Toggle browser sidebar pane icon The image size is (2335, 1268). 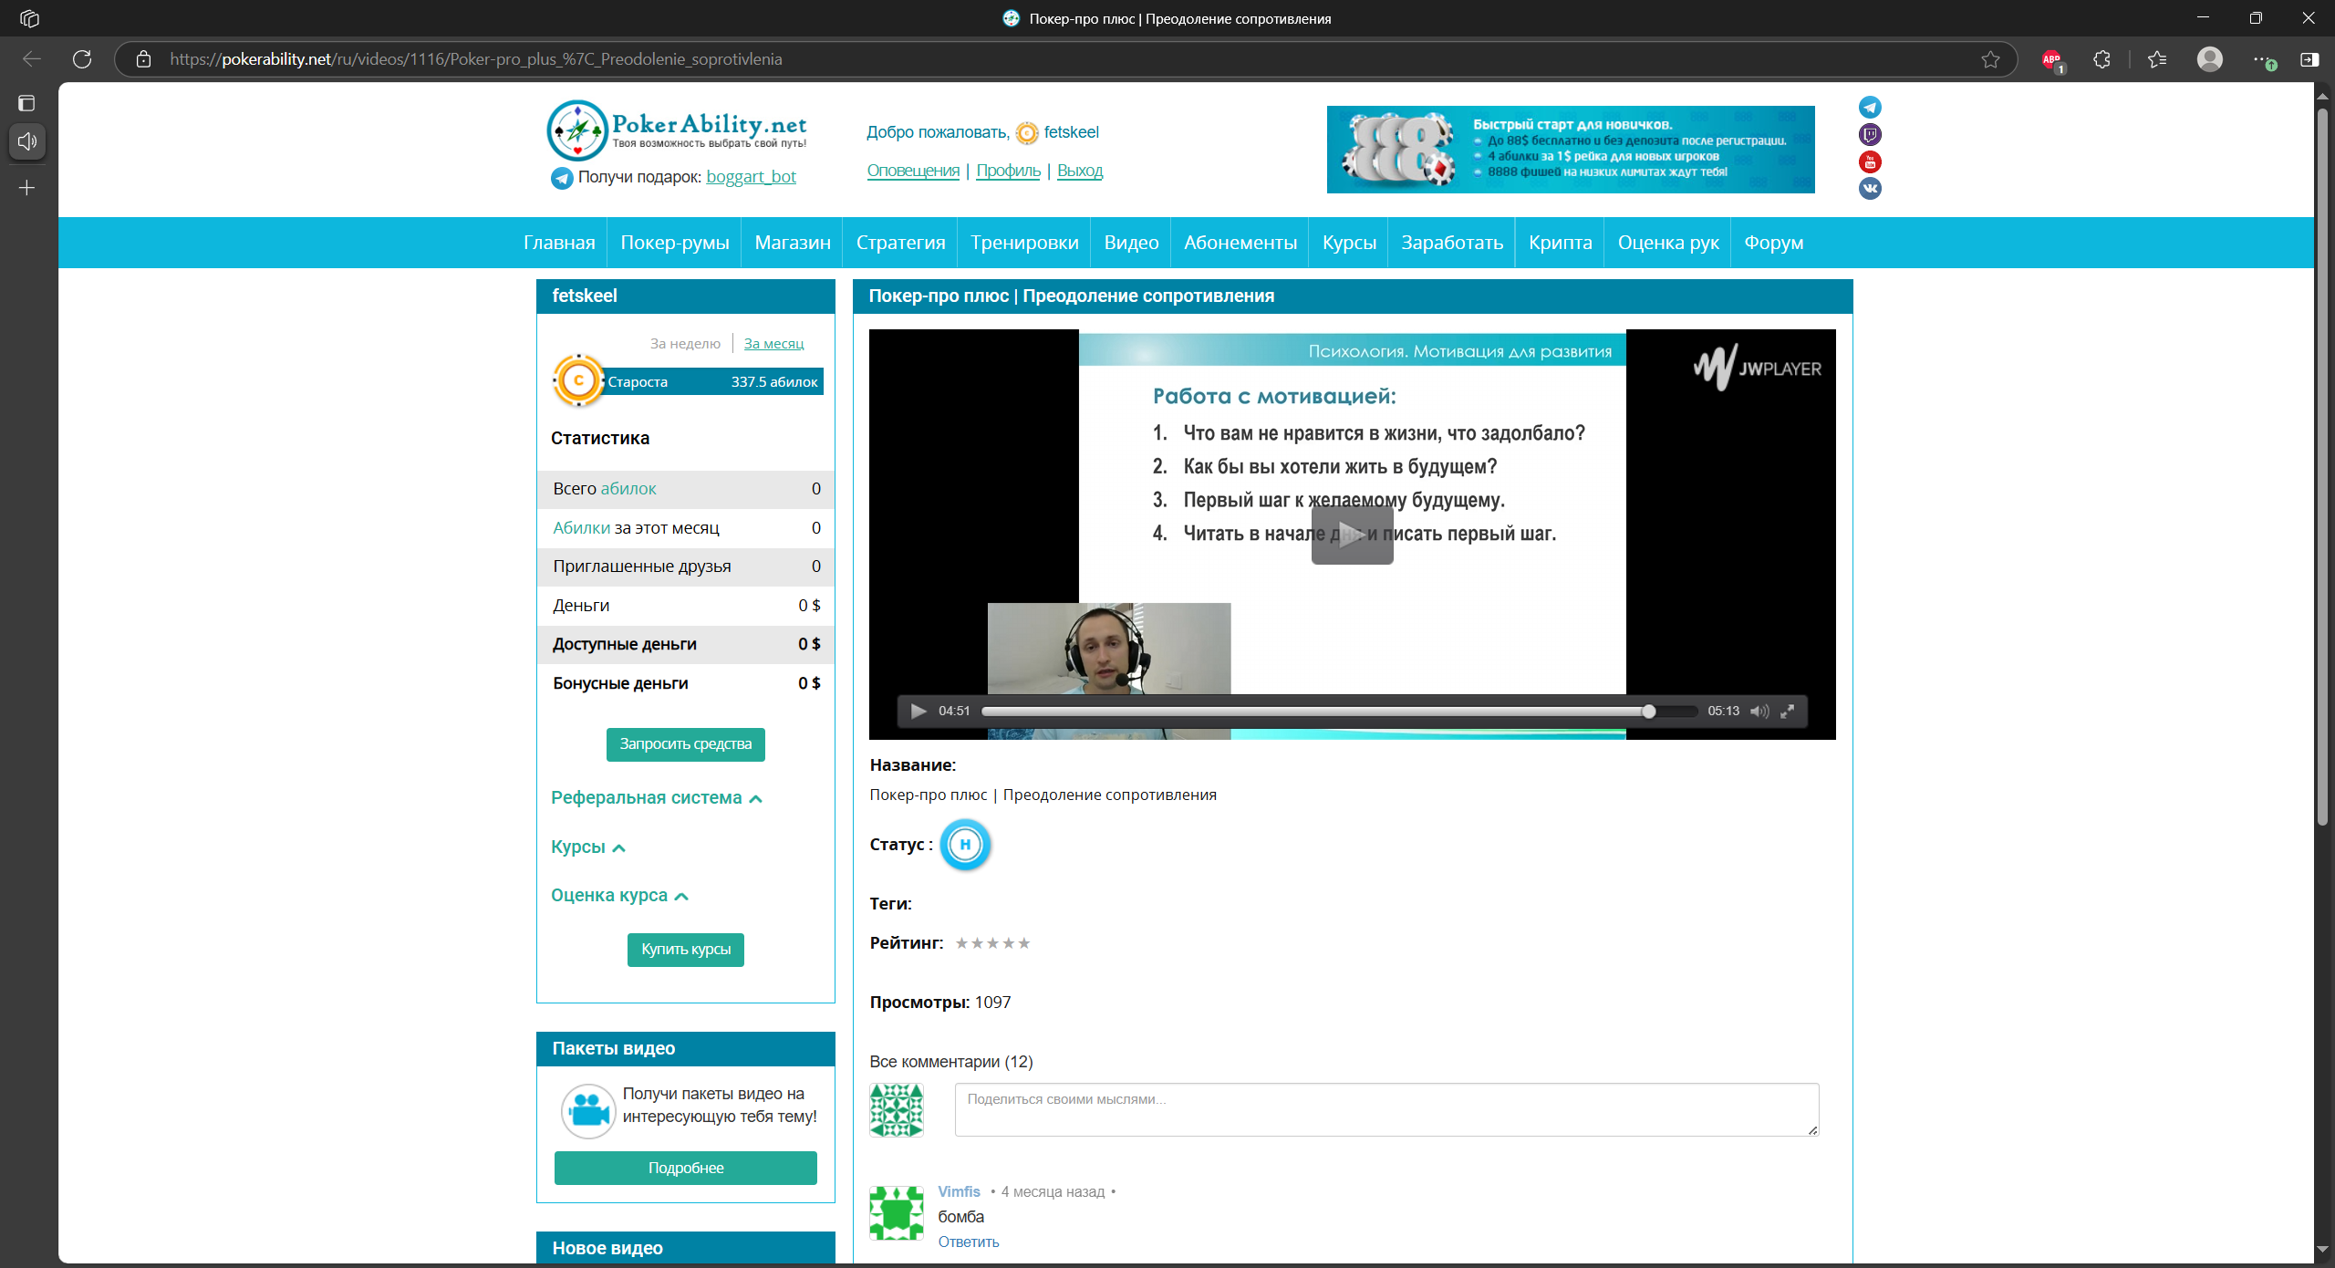tap(2309, 59)
